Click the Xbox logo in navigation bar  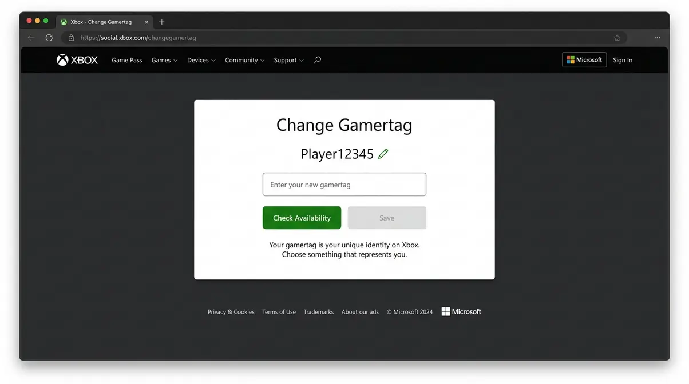[77, 60]
